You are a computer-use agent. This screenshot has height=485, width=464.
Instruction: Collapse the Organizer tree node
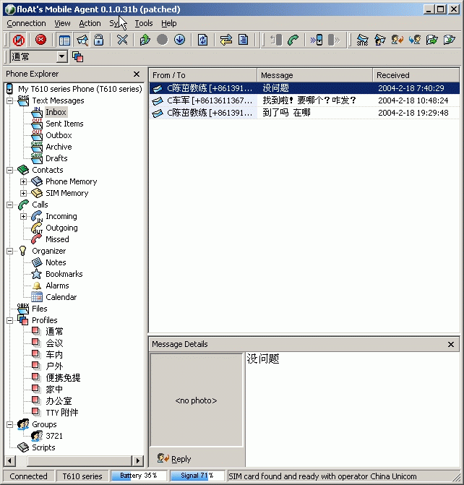(x=10, y=251)
